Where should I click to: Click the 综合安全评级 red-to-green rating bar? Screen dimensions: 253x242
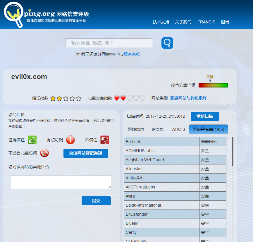[x=213, y=85]
